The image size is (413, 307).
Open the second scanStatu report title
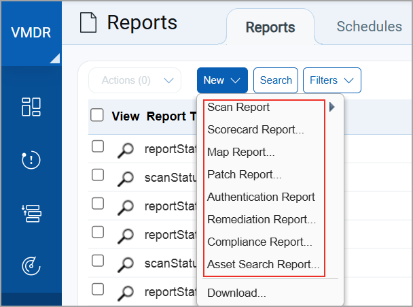(170, 263)
